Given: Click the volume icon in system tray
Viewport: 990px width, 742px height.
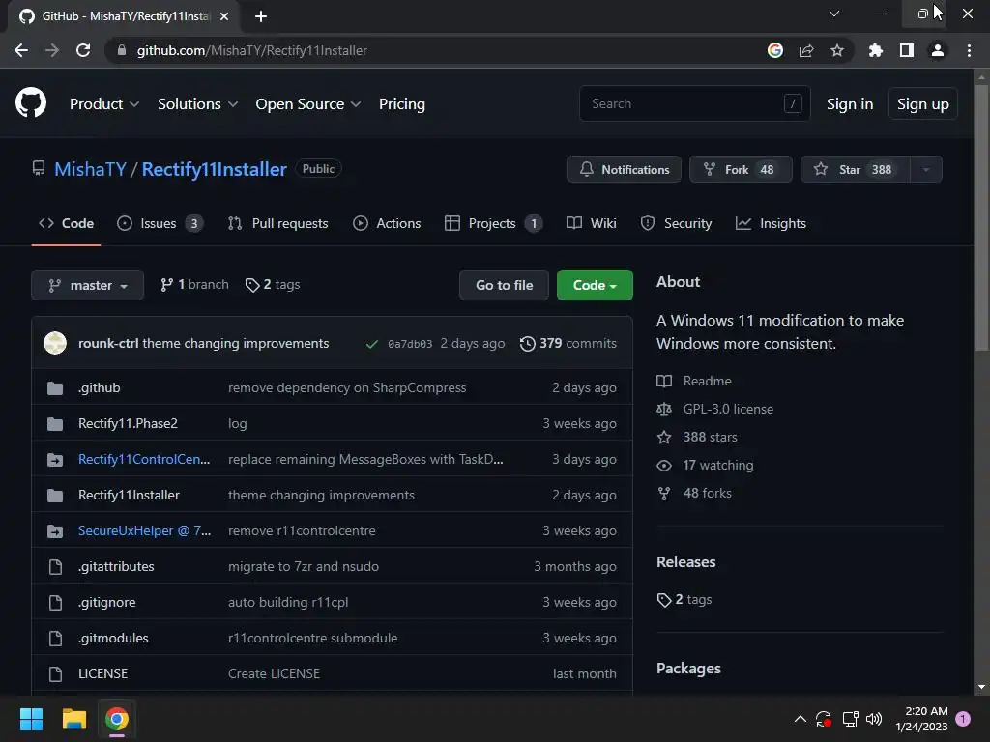Looking at the screenshot, I should point(874,719).
